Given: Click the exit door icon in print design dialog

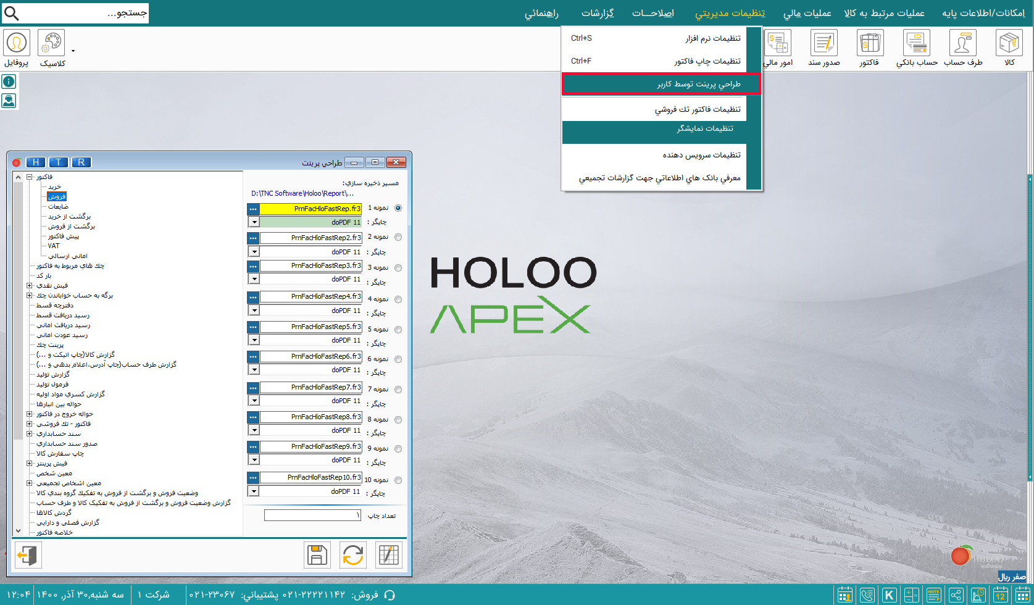Looking at the screenshot, I should [x=27, y=555].
